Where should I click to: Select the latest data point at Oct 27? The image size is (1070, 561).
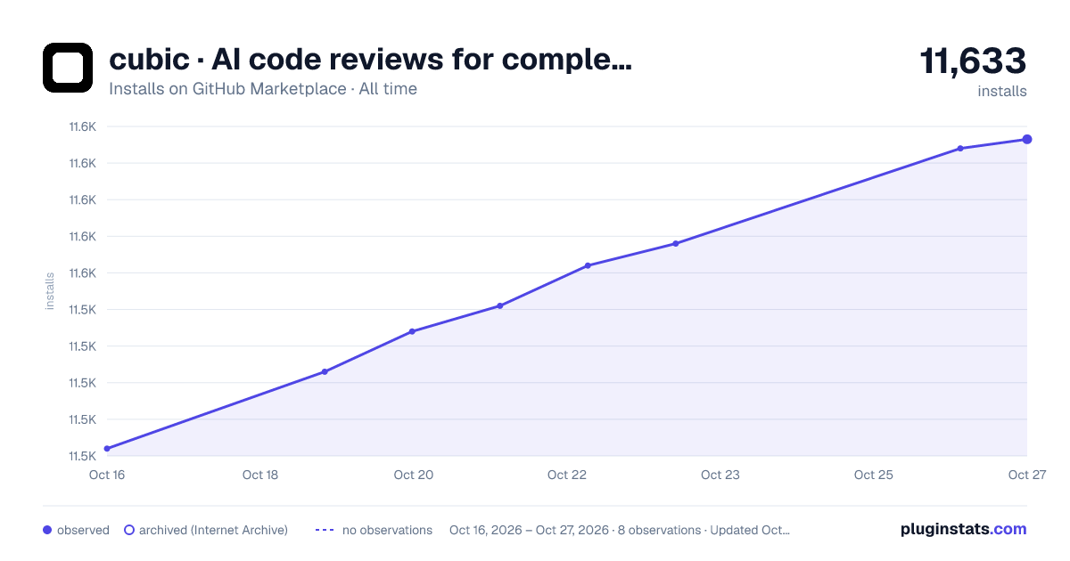[1027, 139]
